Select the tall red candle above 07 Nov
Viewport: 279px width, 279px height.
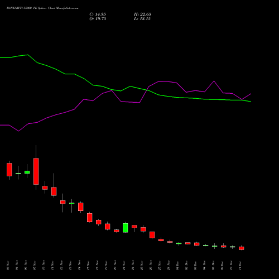click(x=36, y=171)
